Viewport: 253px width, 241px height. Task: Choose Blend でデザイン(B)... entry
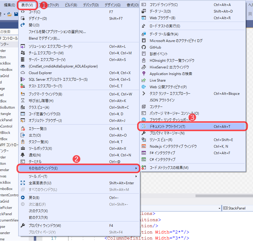coord(79,38)
